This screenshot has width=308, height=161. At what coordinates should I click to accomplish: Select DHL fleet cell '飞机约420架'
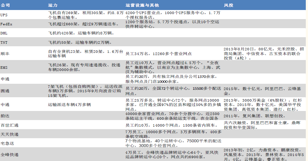[x=81, y=33]
